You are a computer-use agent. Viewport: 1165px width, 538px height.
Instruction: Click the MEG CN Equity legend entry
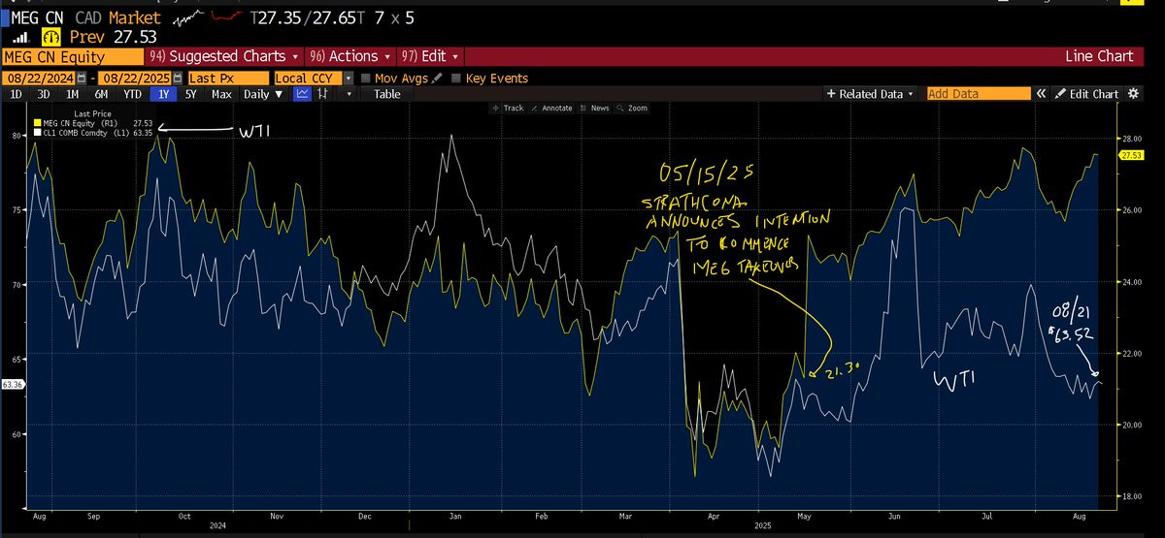pyautogui.click(x=92, y=123)
